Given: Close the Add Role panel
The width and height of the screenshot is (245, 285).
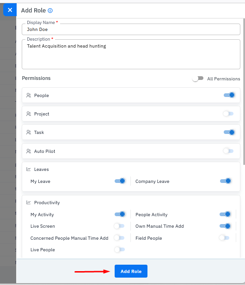Looking at the screenshot, I should [10, 10].
